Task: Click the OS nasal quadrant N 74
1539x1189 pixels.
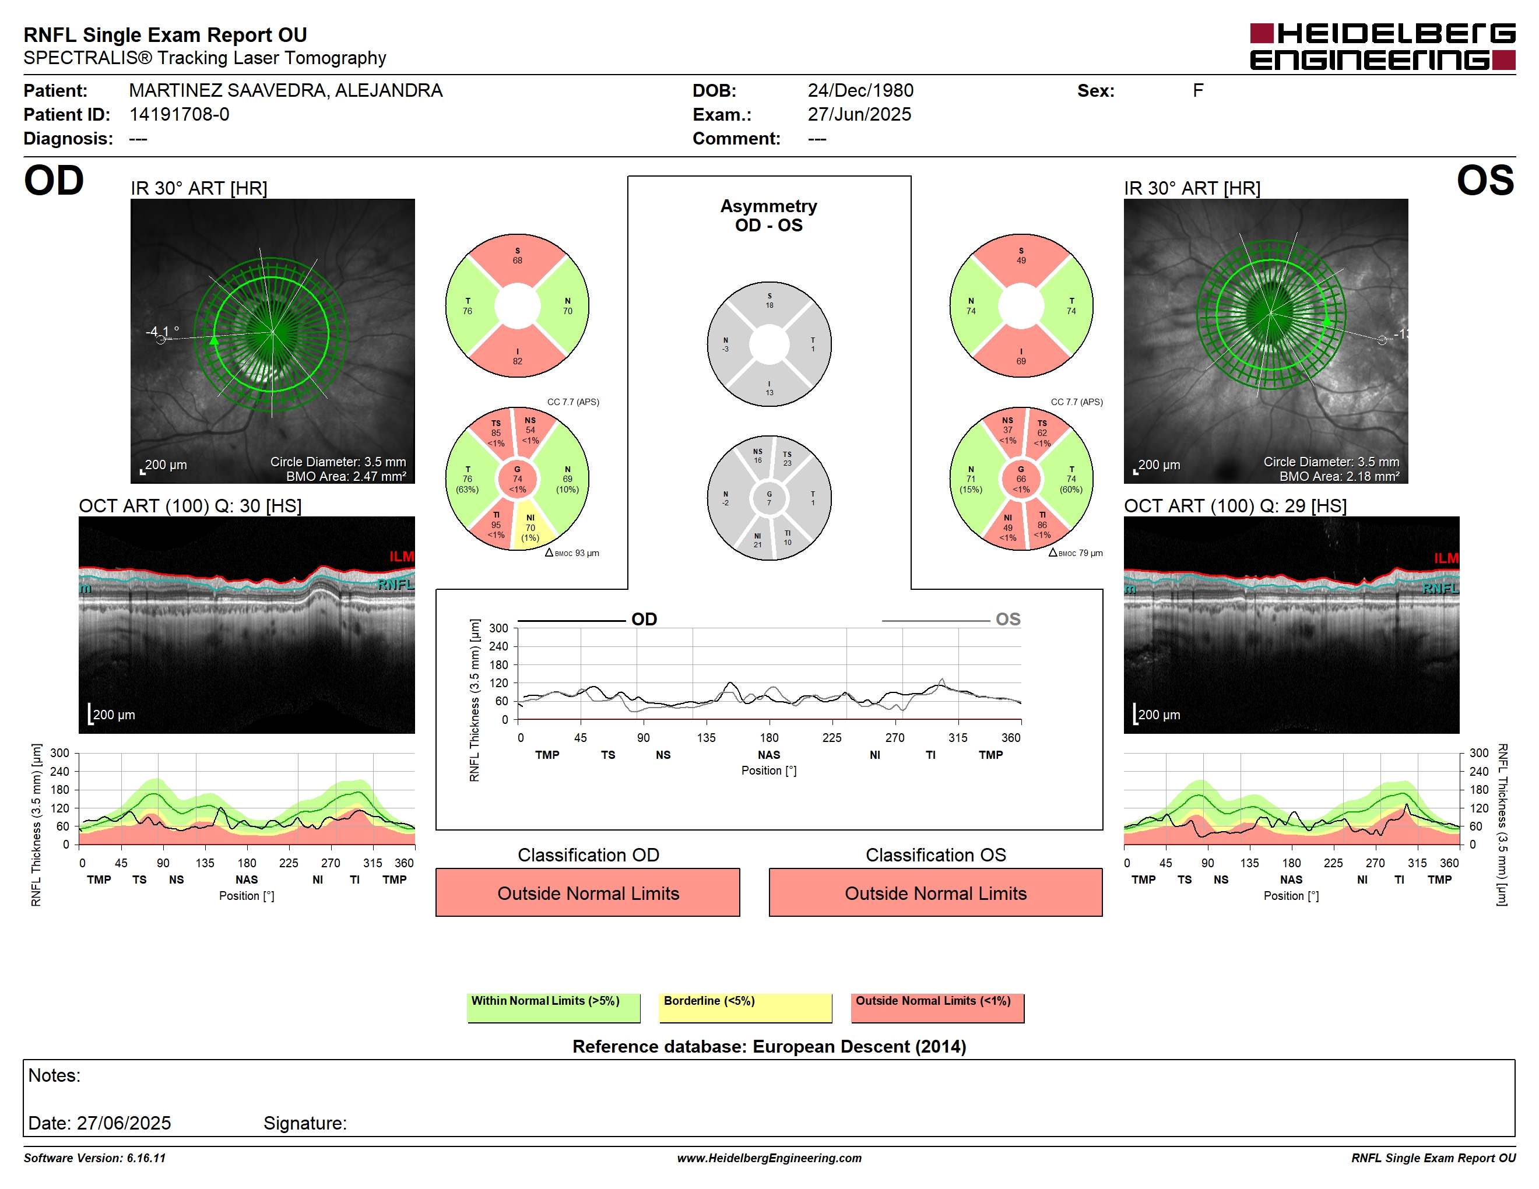Action: pyautogui.click(x=971, y=306)
